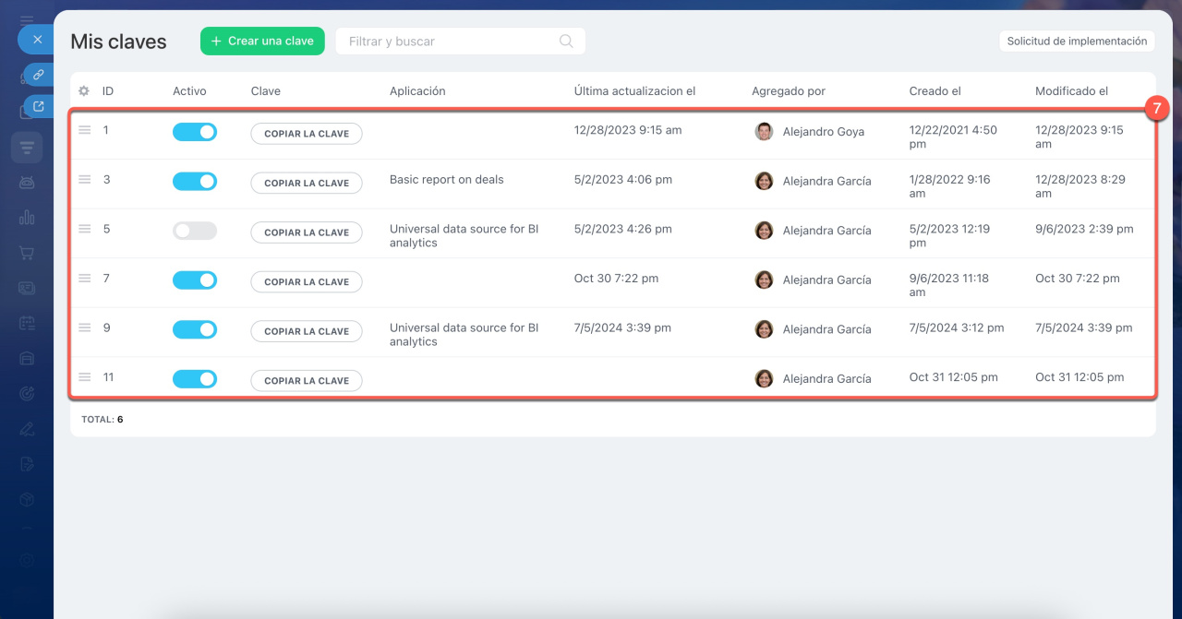Open table settings gear icon
Viewport: 1182px width, 619px height.
pyautogui.click(x=84, y=91)
